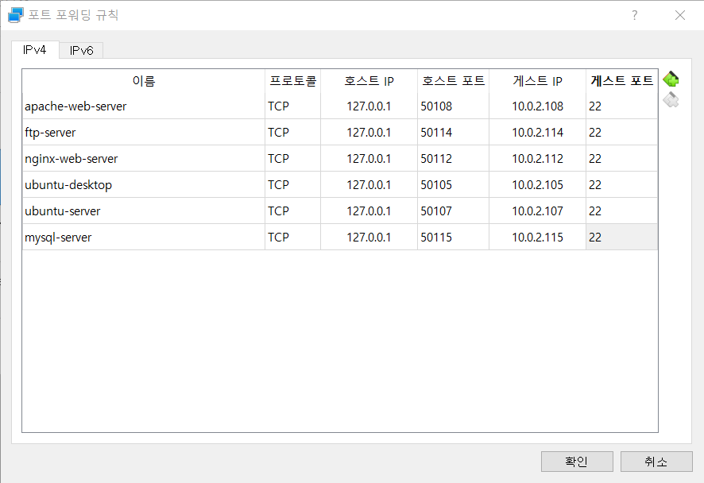Remove the selected port forwarding rule
This screenshot has height=483, width=704.
pos(671,99)
